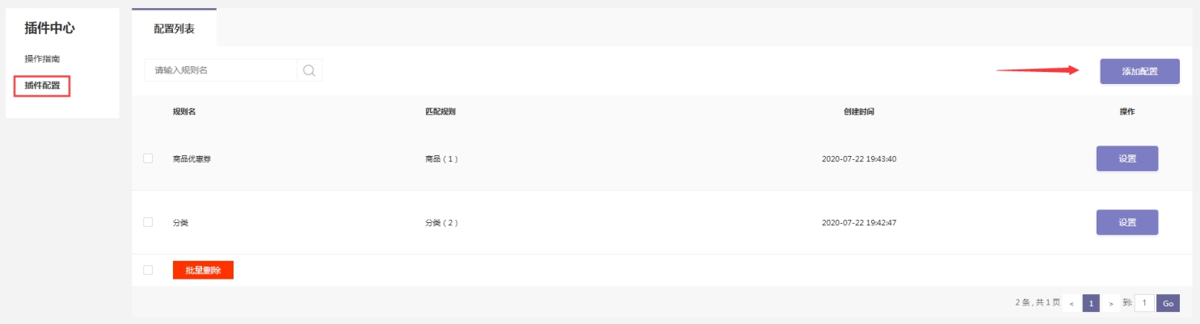The height and width of the screenshot is (324, 1200).
Task: Select page 1 in pagination
Action: 1091,304
